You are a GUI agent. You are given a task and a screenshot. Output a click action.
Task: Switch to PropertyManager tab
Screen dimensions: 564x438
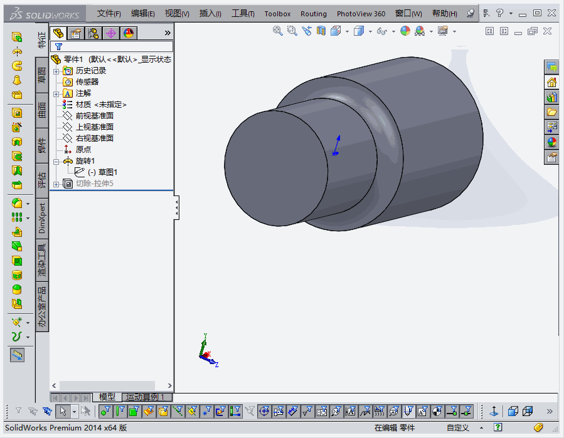tap(76, 33)
